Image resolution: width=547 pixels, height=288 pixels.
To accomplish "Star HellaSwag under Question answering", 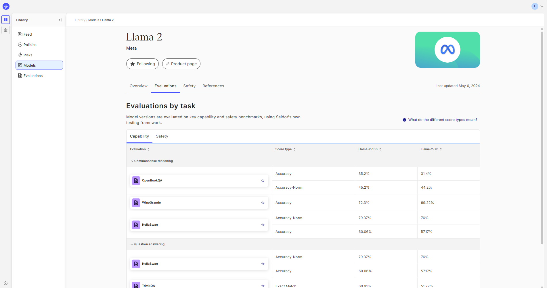I will pyautogui.click(x=263, y=264).
